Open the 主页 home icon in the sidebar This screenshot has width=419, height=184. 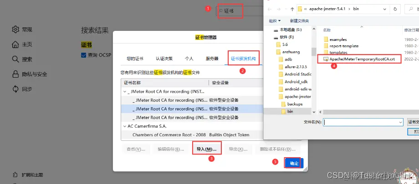click(15, 44)
